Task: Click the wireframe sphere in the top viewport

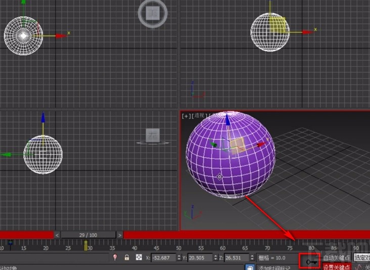Action: tap(23, 35)
